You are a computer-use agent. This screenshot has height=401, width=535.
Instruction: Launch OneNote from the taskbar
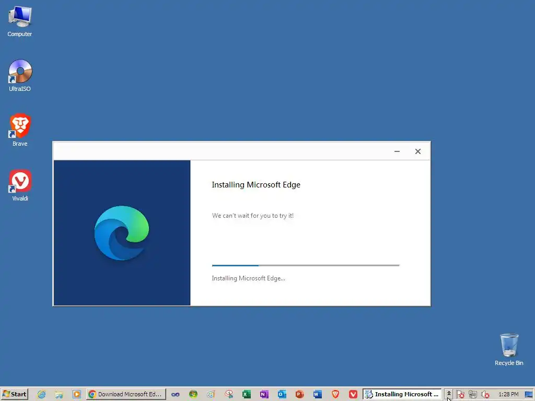[264, 395]
